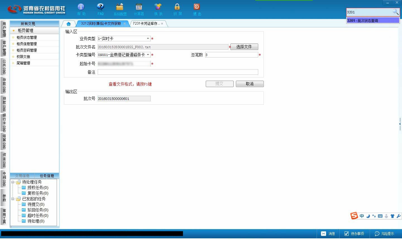402x240 pixels.
Task: Click the 起始卡号 input field
Action: (x=124, y=64)
